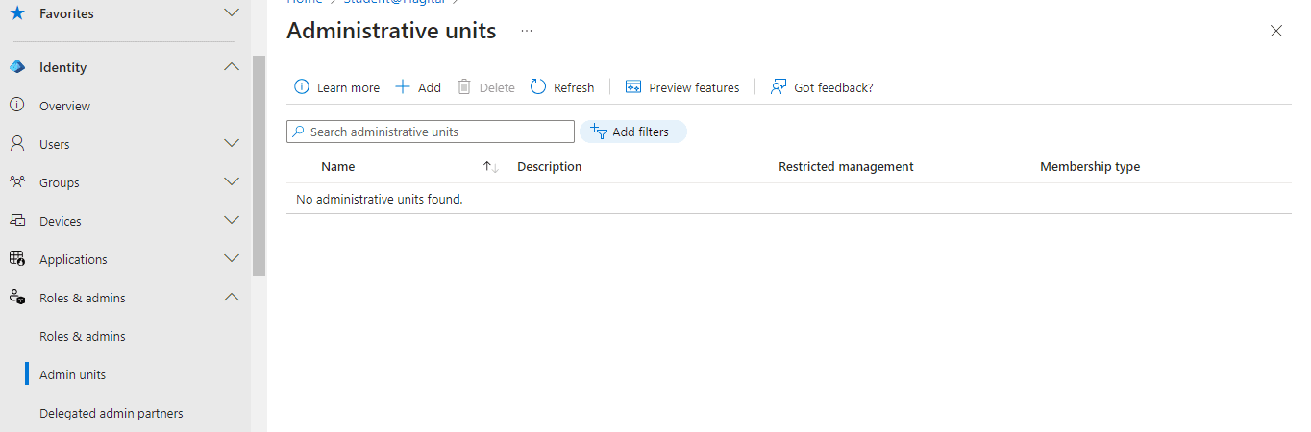Image resolution: width=1311 pixels, height=432 pixels.
Task: Click the Applications grid icon
Action: coord(16,259)
